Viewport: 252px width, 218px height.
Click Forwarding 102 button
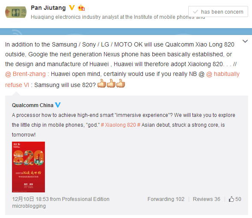click(166, 199)
